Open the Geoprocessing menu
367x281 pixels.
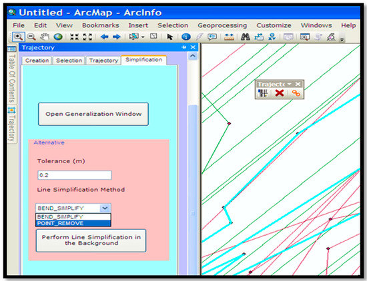pyautogui.click(x=222, y=25)
